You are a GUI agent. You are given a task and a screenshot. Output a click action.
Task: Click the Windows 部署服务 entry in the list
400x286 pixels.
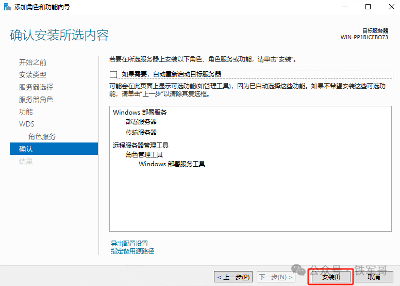[x=140, y=113]
